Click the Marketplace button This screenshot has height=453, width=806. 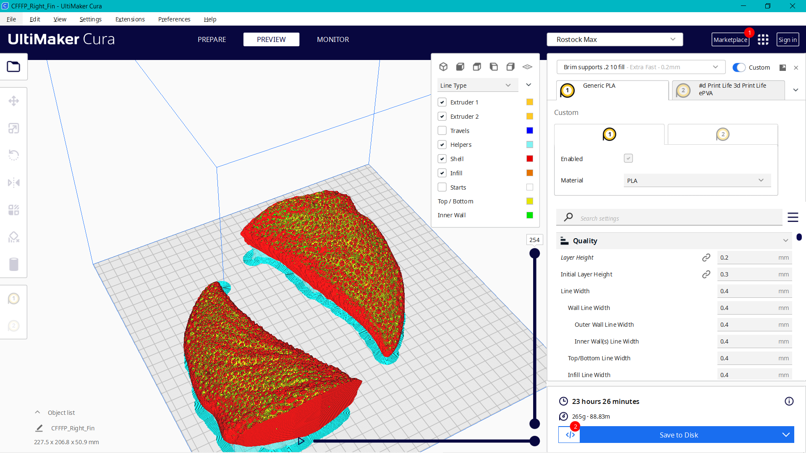[730, 40]
